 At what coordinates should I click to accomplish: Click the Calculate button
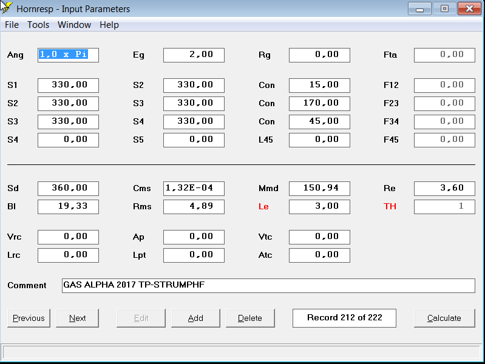coord(444,318)
